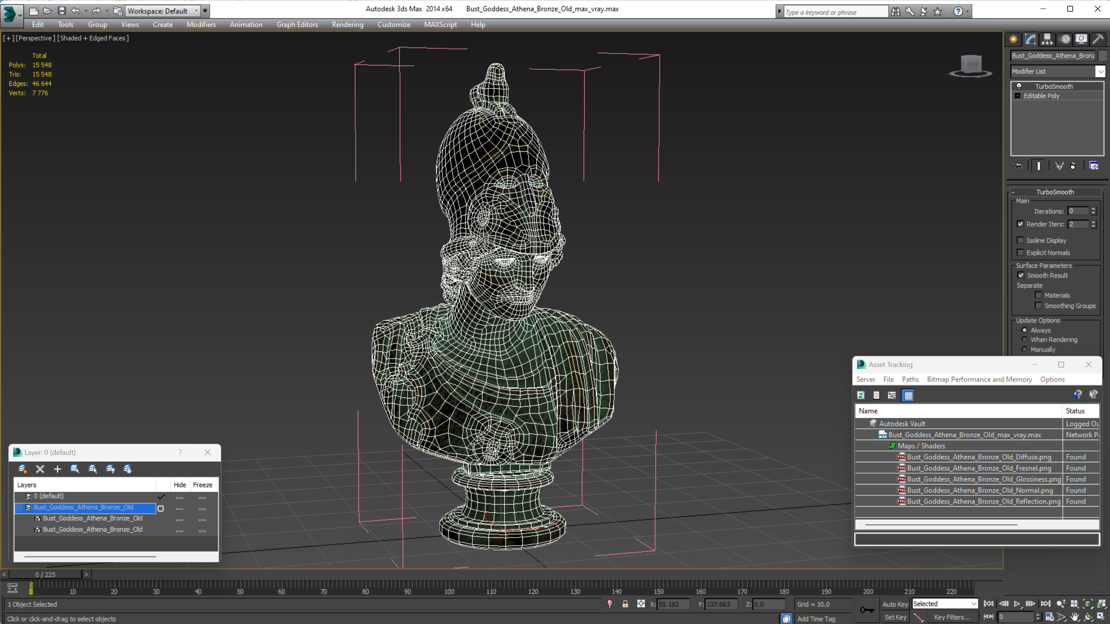Enable Separate by Smoothing Groups checkbox
The height and width of the screenshot is (624, 1110).
click(1038, 305)
